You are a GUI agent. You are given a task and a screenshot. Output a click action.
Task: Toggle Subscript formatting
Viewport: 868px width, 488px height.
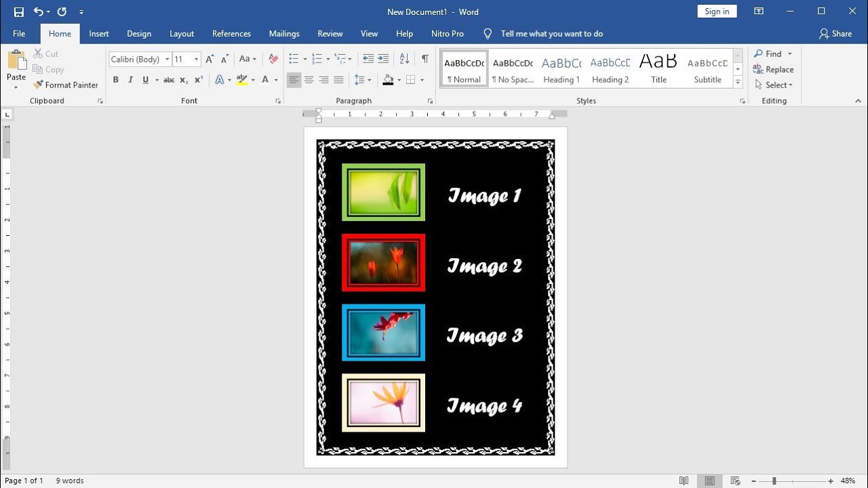click(184, 80)
